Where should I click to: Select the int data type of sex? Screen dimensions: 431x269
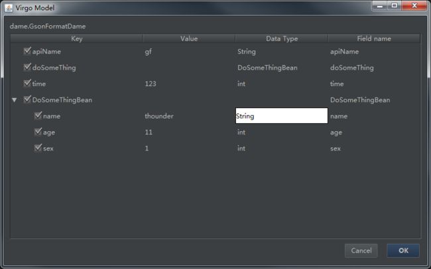282,148
